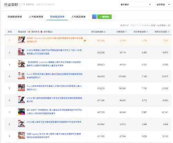Viewport: 173px width, 143px height.
Task: Click the rank 6 成交金额指数 value 471,298
Action: click(x=101, y=100)
